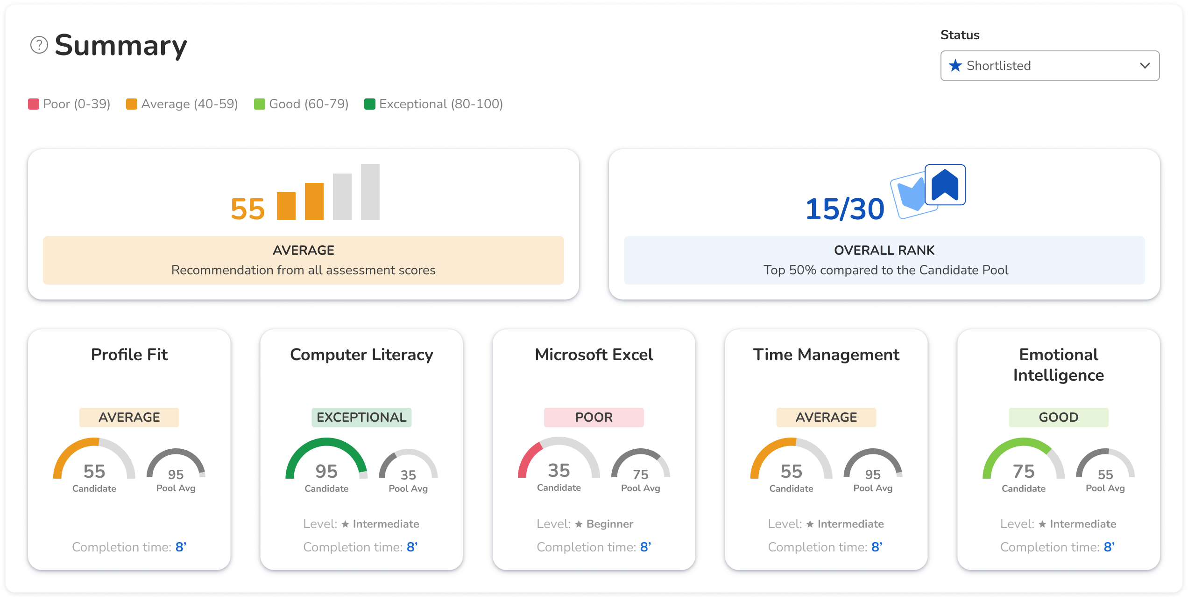1188x599 pixels.
Task: Expand status options with chevron arrow
Action: click(x=1145, y=66)
